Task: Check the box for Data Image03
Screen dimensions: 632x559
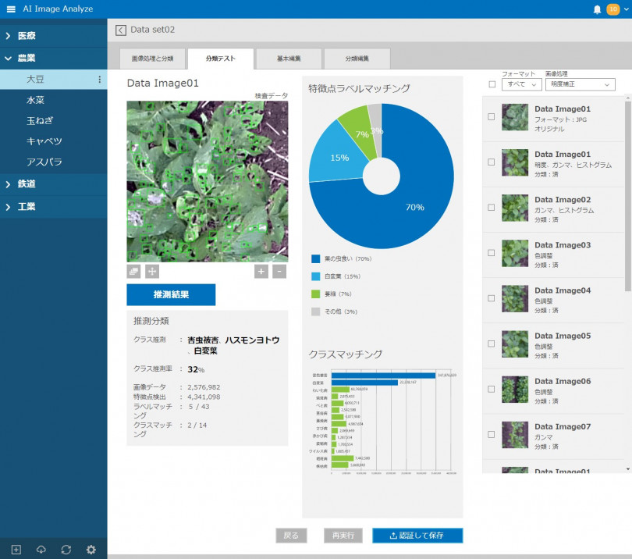Action: point(491,253)
